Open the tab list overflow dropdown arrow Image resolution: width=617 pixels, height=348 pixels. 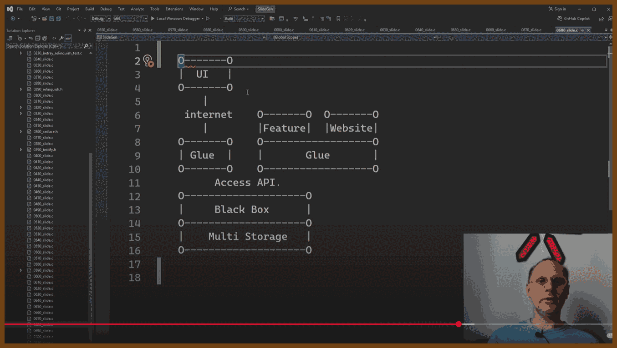[x=605, y=30]
